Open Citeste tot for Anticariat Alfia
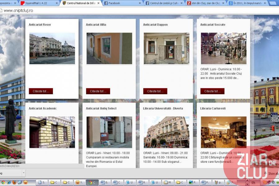Image resolution: width=279 pixels, height=186 pixels. pyautogui.click(x=98, y=91)
